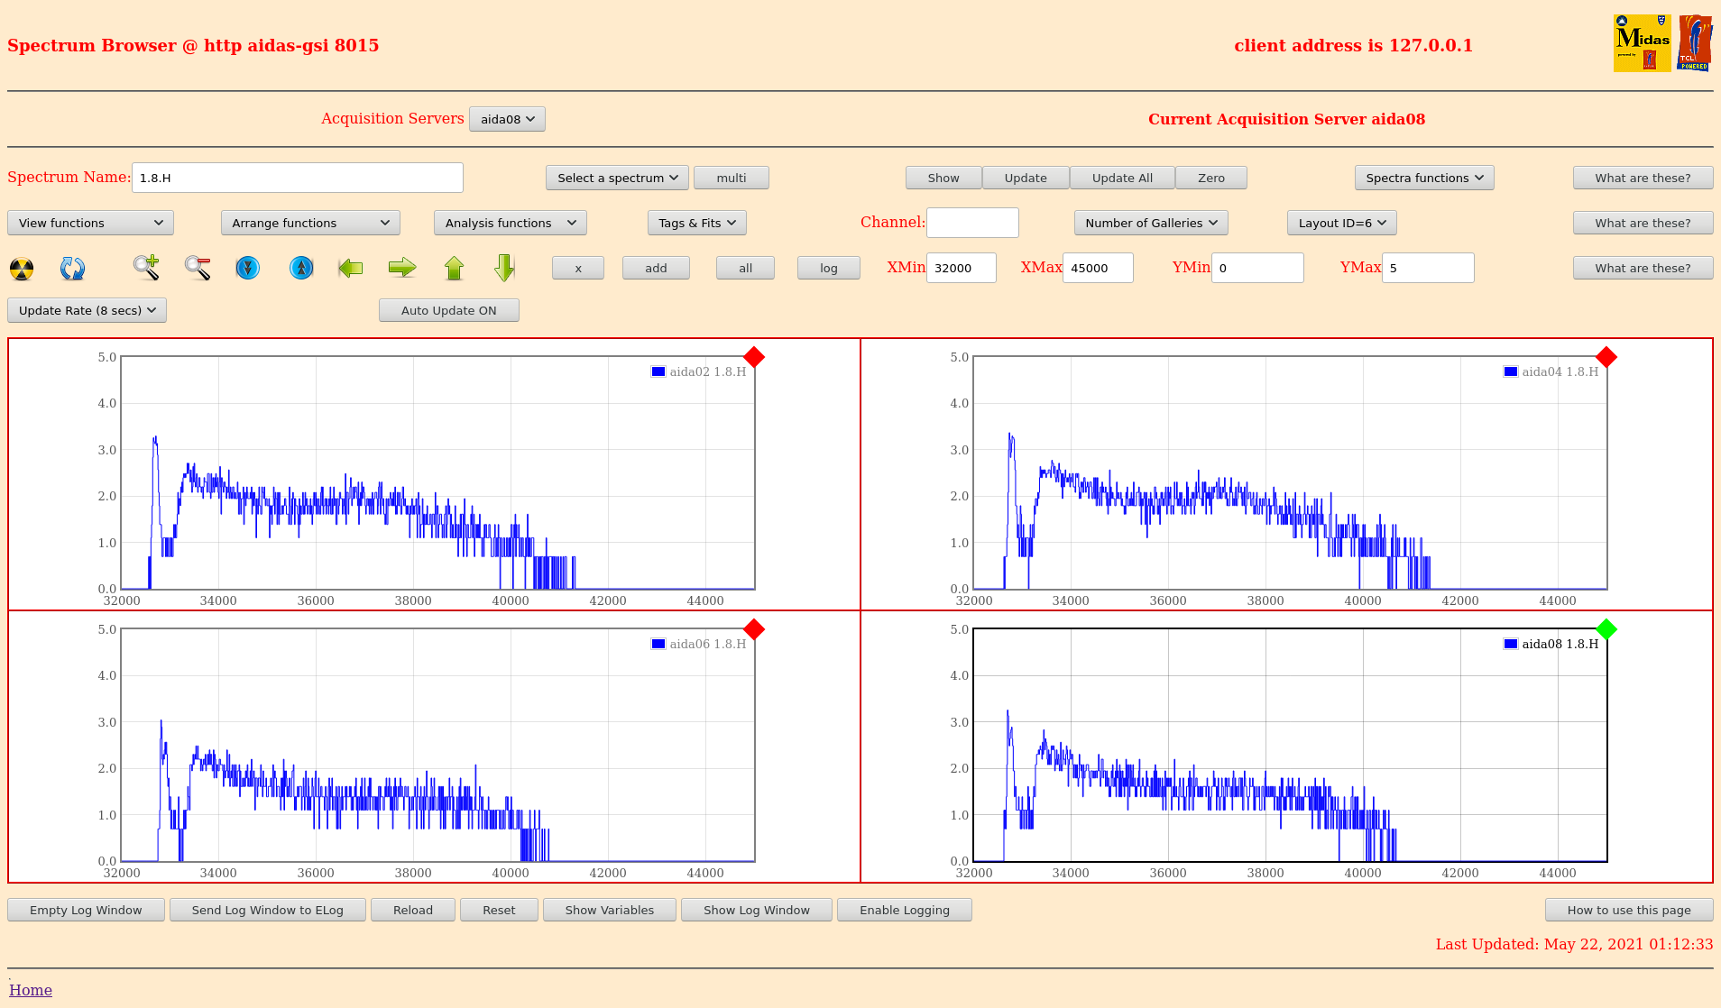This screenshot has width=1721, height=1008.
Task: Toggle the Auto Update ON button
Action: [448, 310]
